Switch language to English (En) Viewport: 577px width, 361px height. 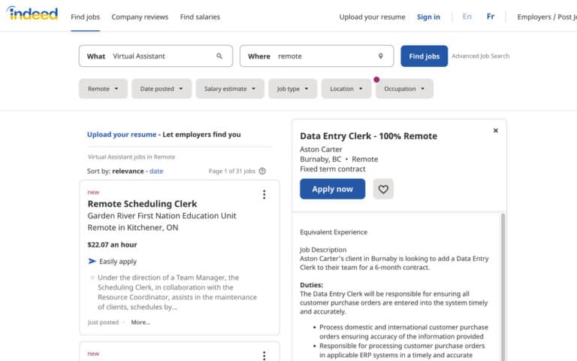tap(467, 17)
